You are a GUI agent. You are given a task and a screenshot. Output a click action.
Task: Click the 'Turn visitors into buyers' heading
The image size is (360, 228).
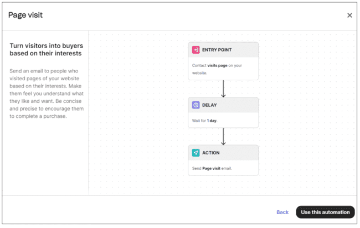(x=45, y=50)
